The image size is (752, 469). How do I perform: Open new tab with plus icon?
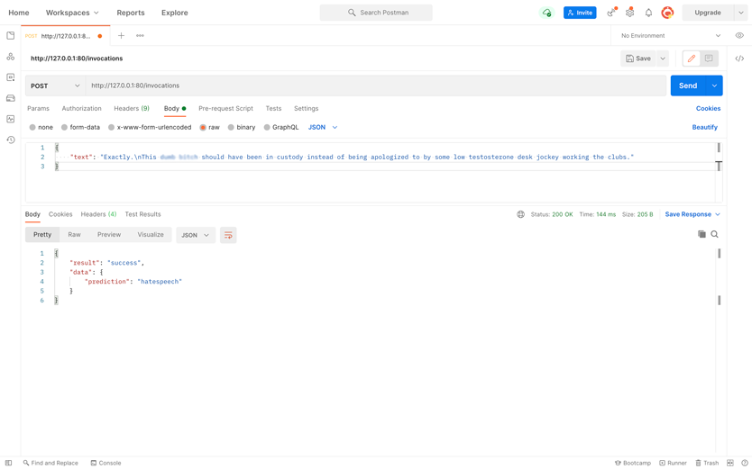121,36
